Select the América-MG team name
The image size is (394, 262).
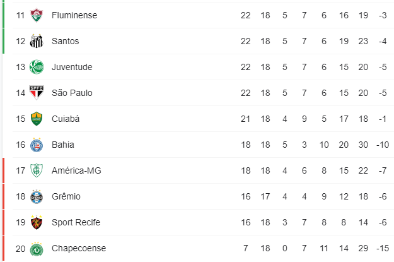(76, 170)
